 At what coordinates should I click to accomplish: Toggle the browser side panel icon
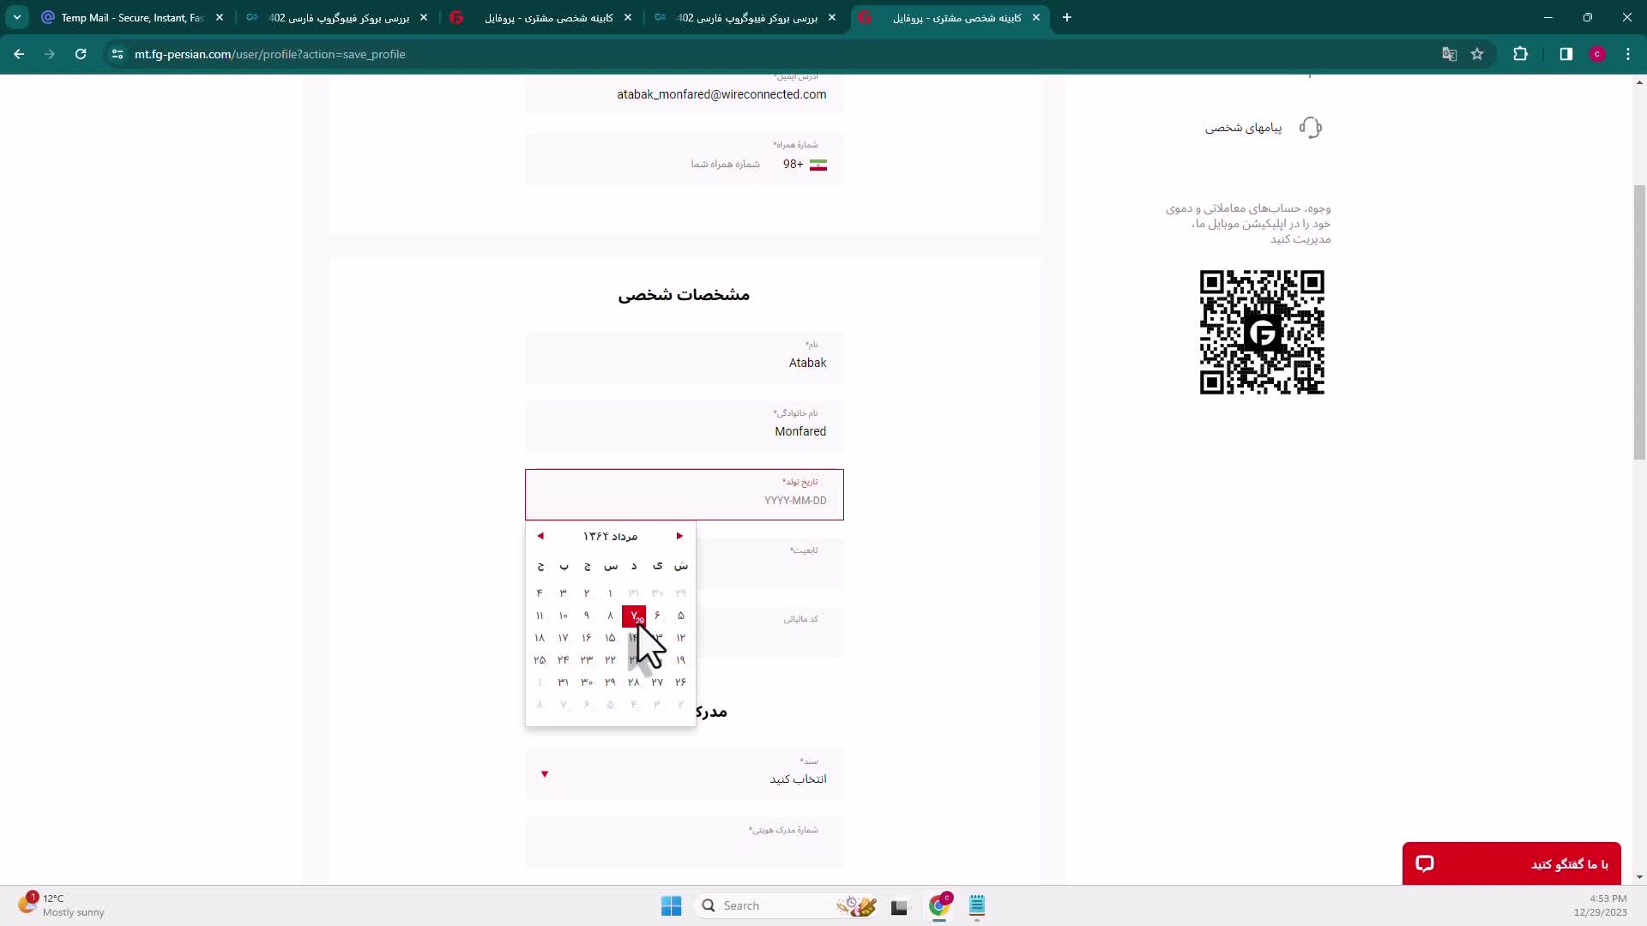point(1566,54)
